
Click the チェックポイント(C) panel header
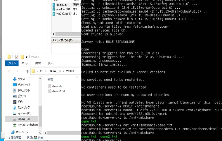point(66,40)
